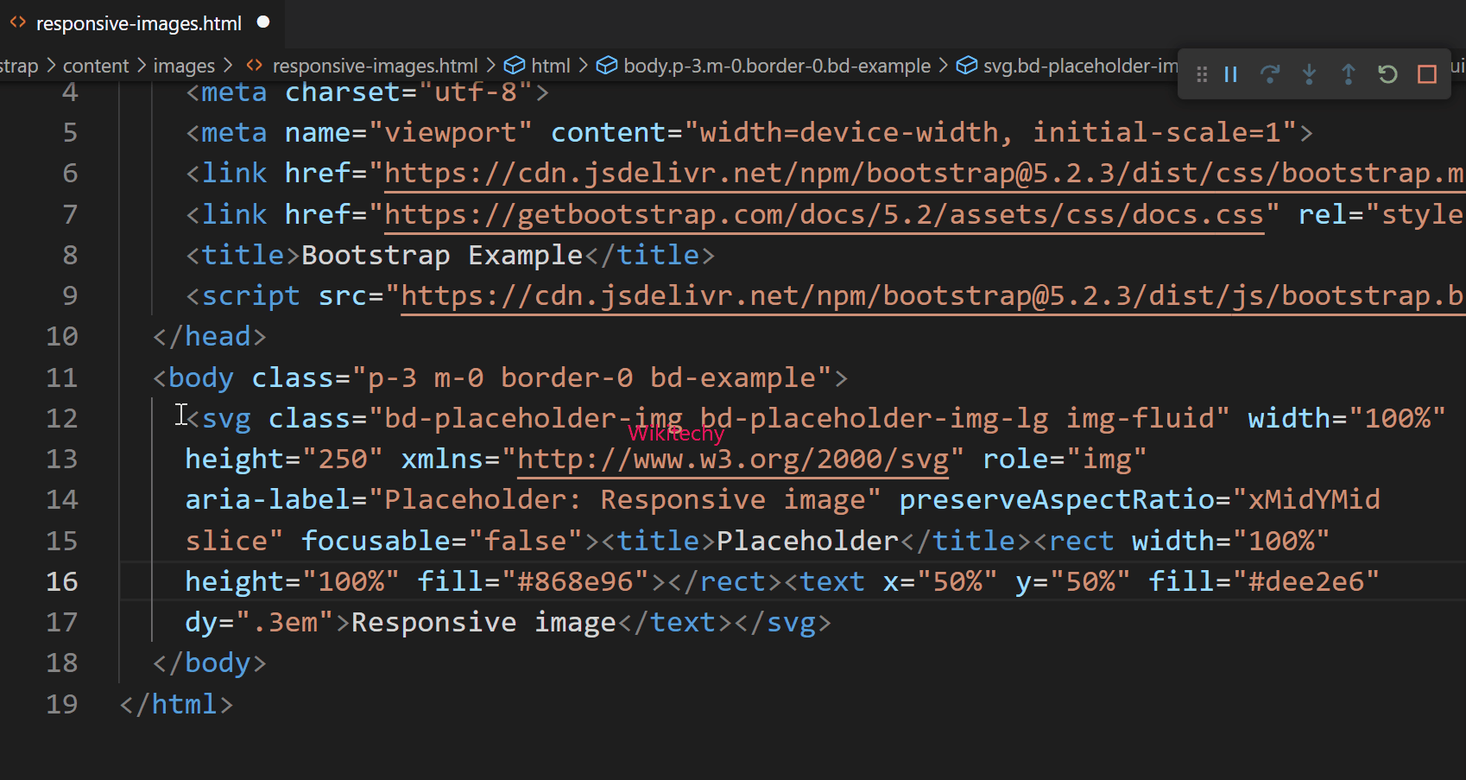Open the content breadcrumb dropdown
The width and height of the screenshot is (1466, 780).
pos(95,65)
